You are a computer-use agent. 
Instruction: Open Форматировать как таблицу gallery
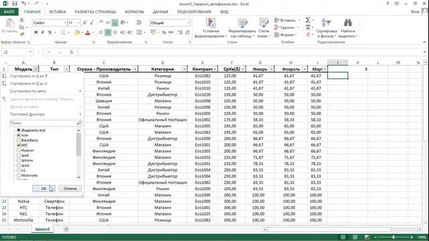(242, 28)
